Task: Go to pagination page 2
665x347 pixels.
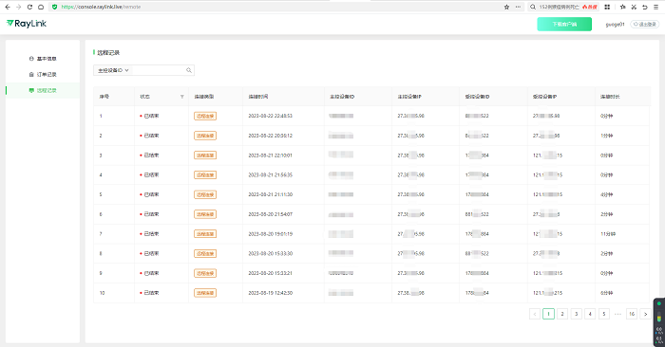Action: tap(562, 314)
